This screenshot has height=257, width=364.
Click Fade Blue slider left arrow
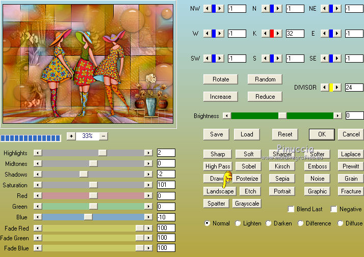pos(38,248)
